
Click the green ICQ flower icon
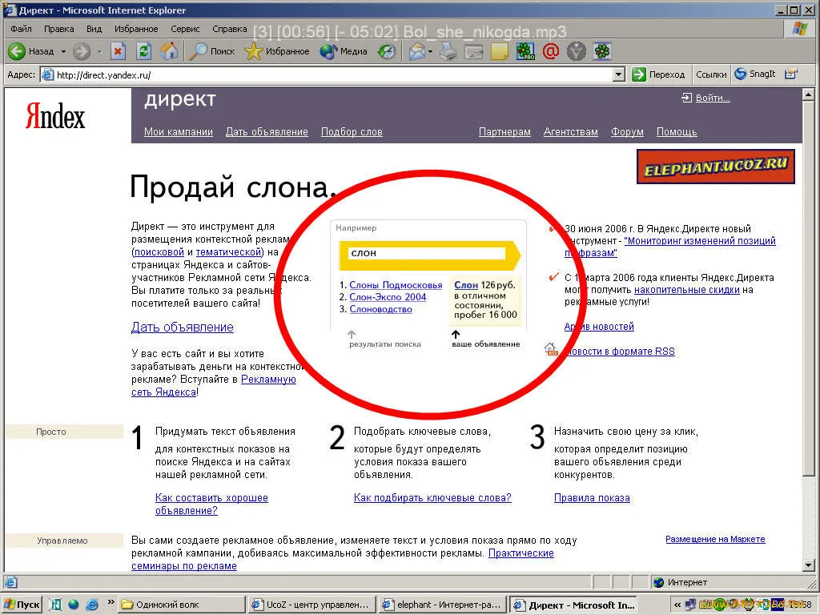602,51
